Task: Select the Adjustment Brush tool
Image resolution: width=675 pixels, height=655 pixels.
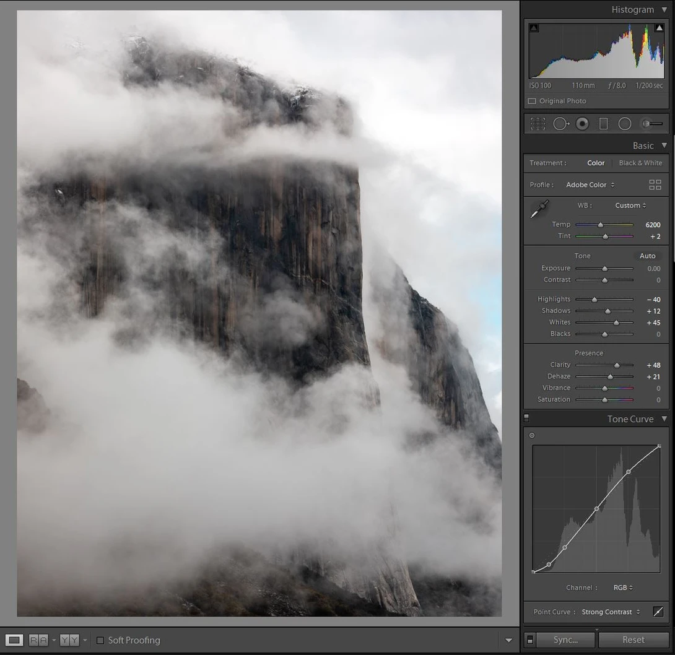Action: (x=651, y=124)
